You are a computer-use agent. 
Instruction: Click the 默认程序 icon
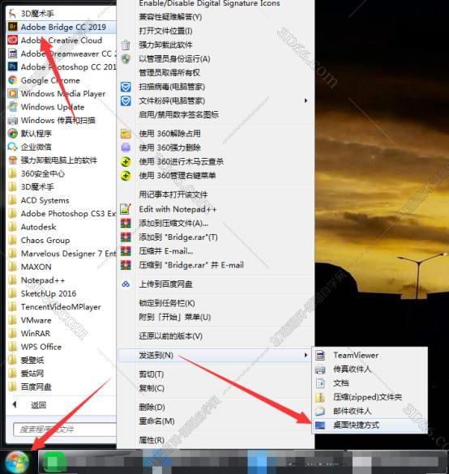(x=12, y=134)
